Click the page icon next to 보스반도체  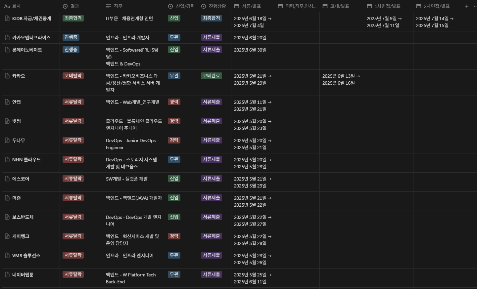click(x=7, y=217)
